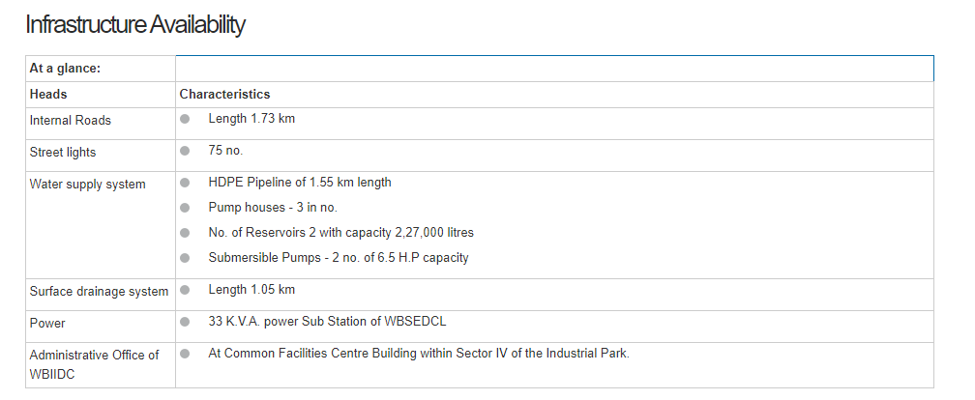
Task: Click the bullet before No. of Reservoirs
Action: point(185,233)
